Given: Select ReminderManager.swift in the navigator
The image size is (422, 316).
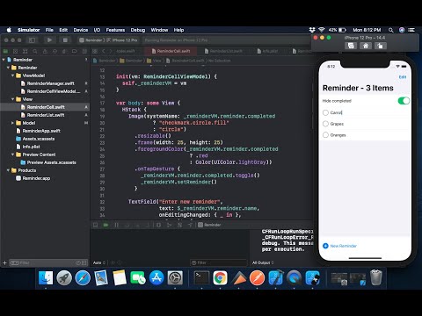Looking at the screenshot, I should (50, 83).
